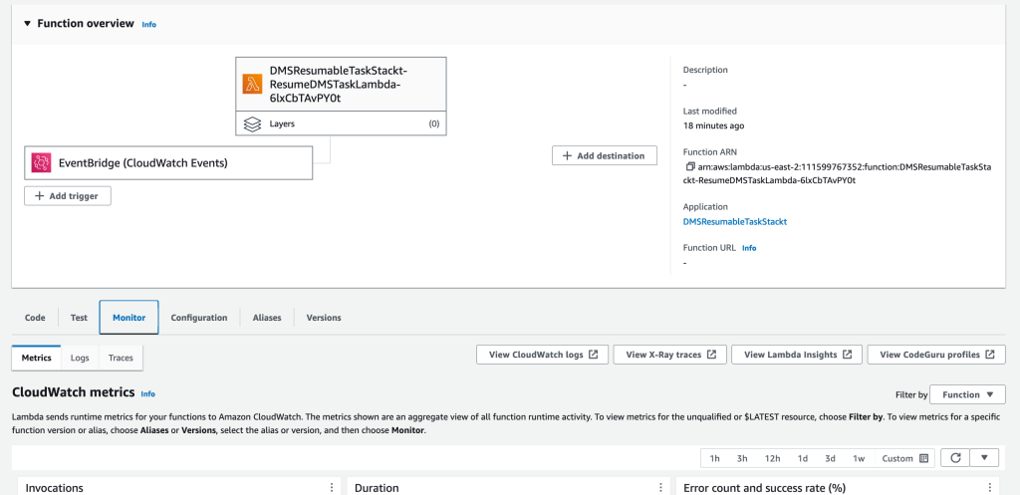Click View CodeGuru profiles button
The height and width of the screenshot is (495, 1020).
coord(936,355)
